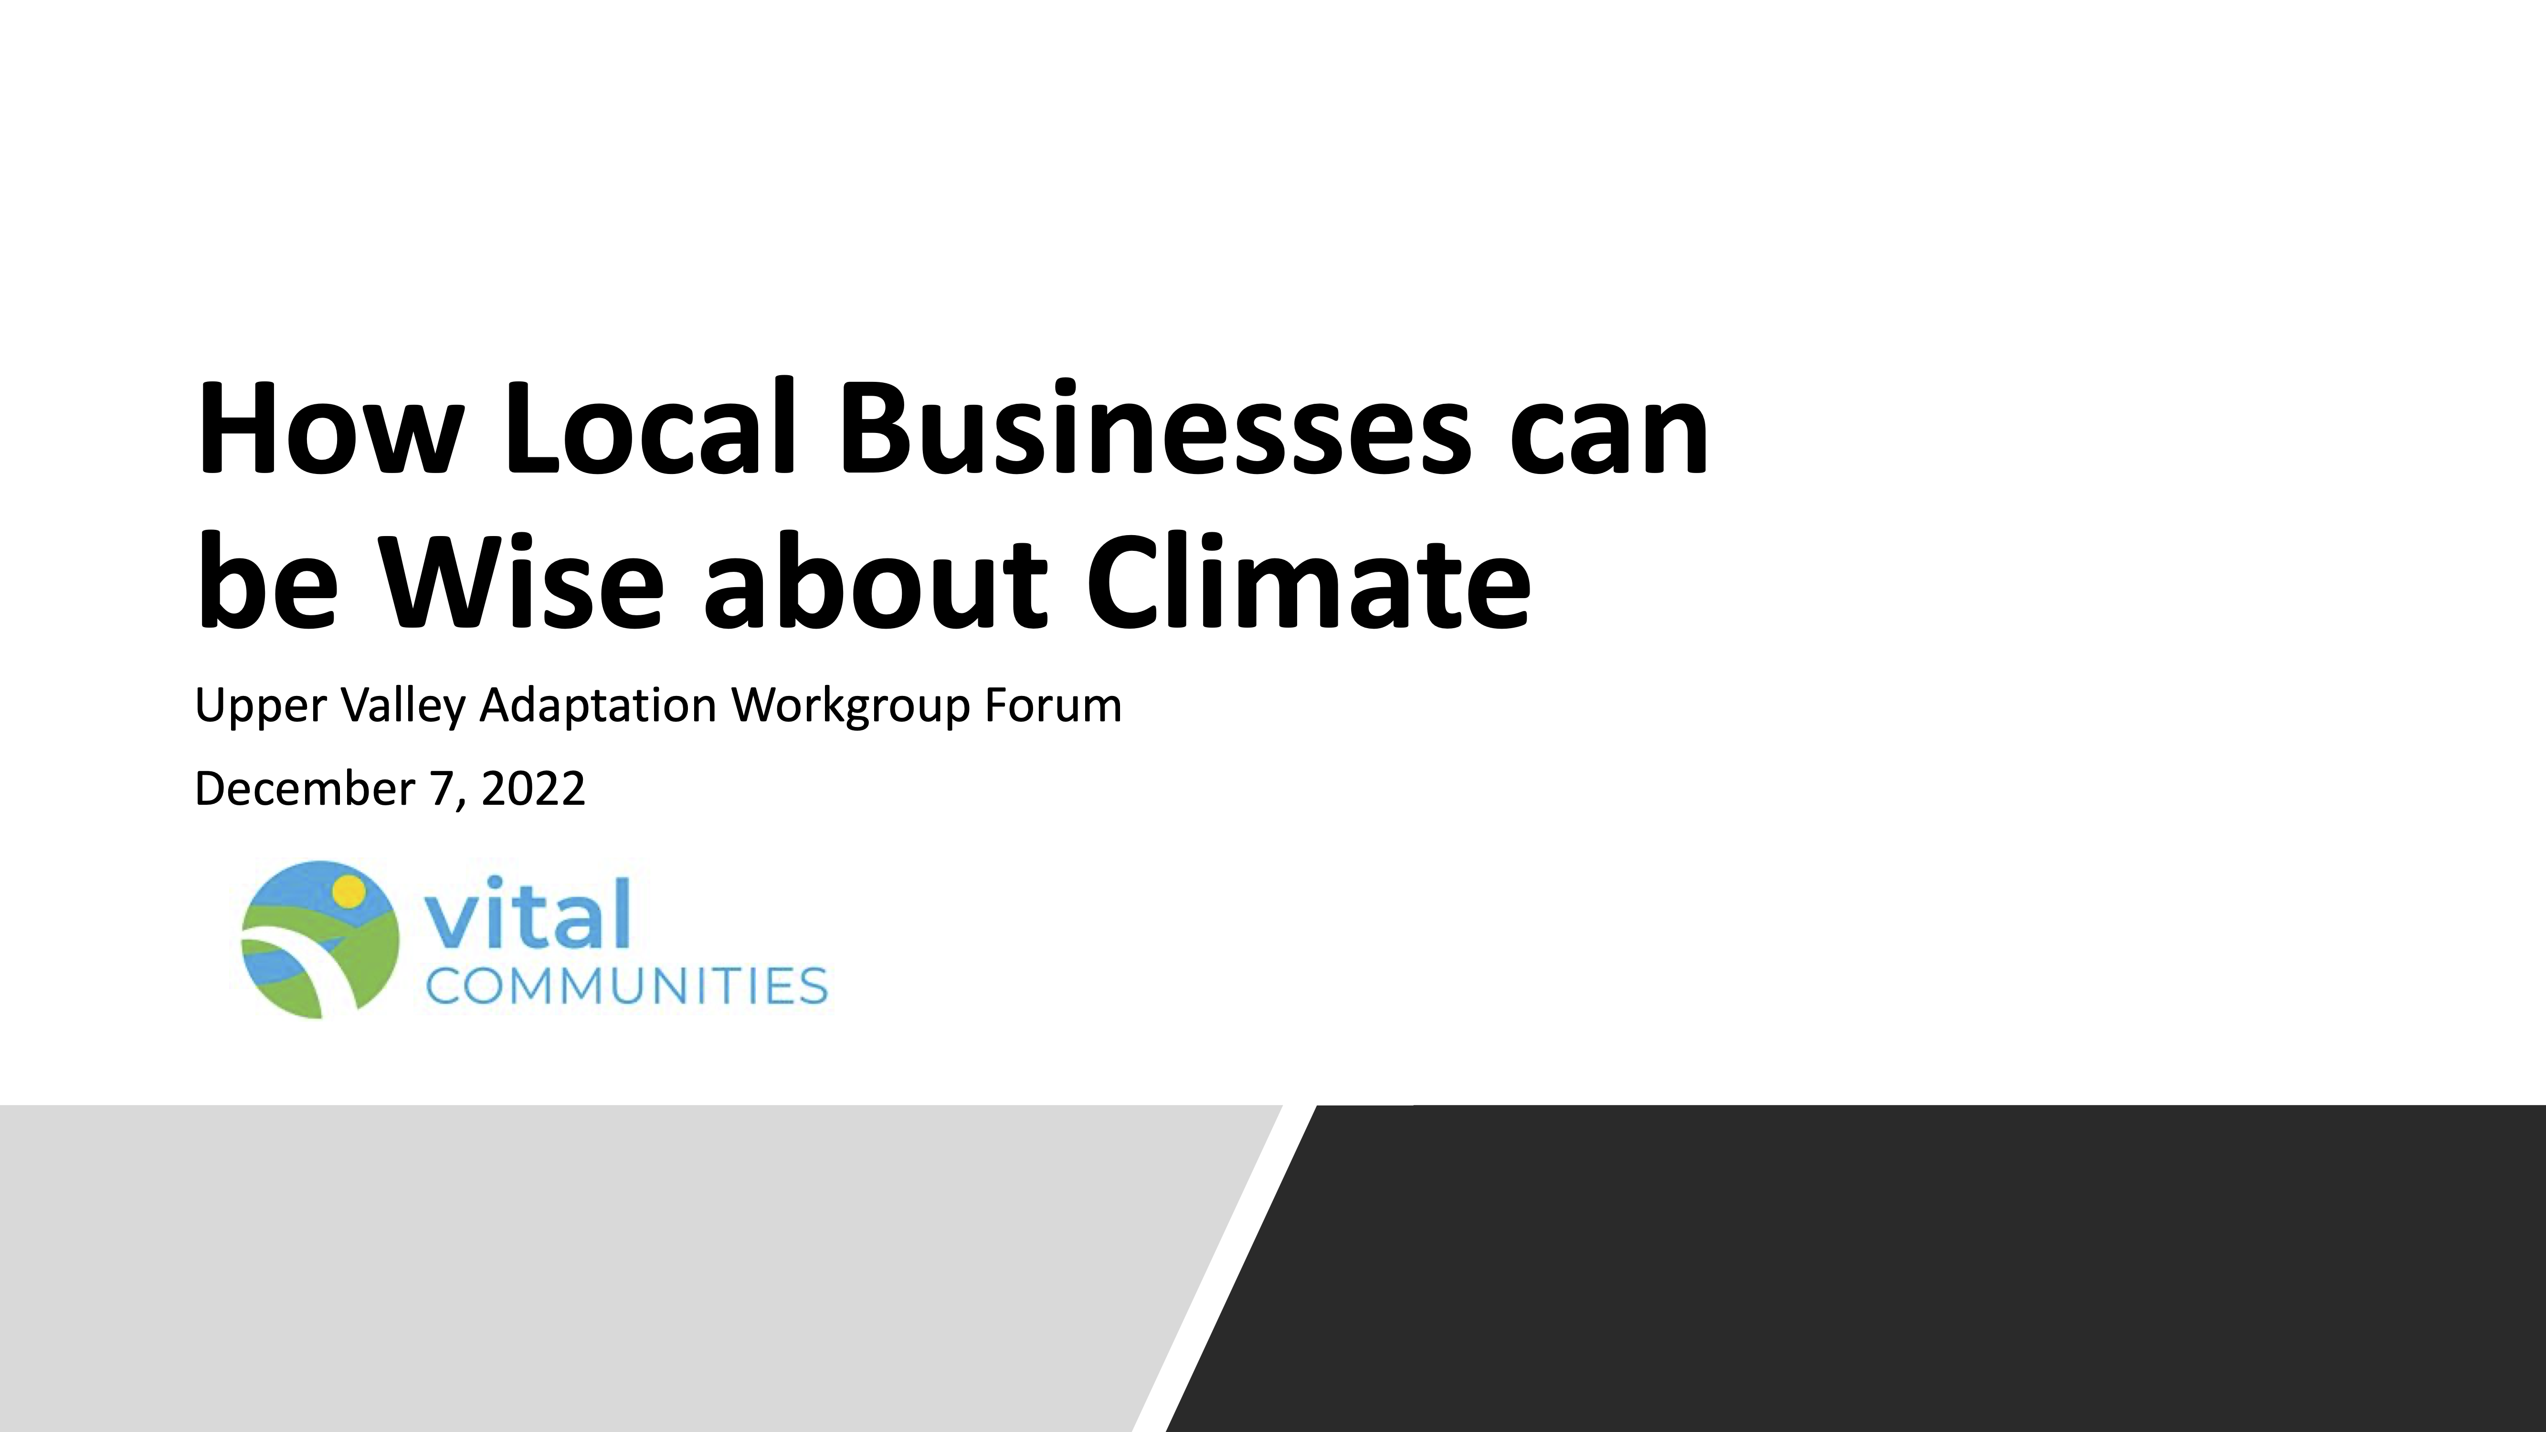Image resolution: width=2546 pixels, height=1432 pixels.
Task: Click the word "December" in the date
Action: point(305,789)
